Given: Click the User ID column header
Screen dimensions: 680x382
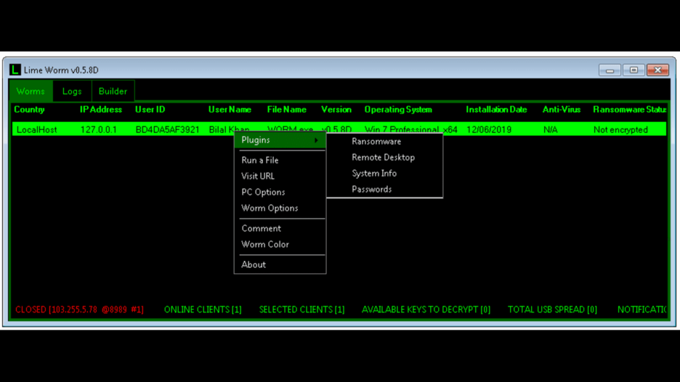Looking at the screenshot, I should (x=149, y=109).
